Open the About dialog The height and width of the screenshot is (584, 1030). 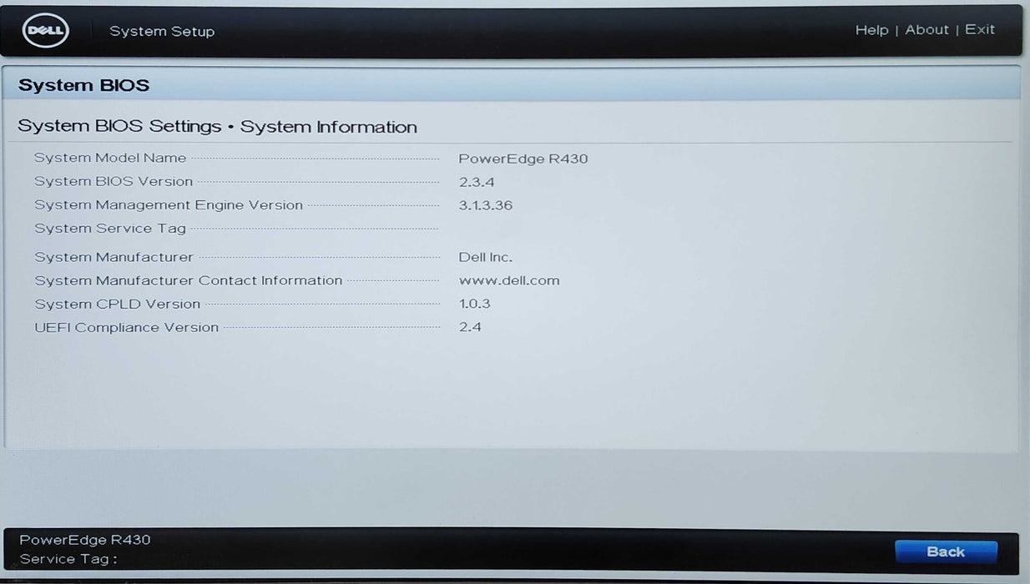[926, 29]
